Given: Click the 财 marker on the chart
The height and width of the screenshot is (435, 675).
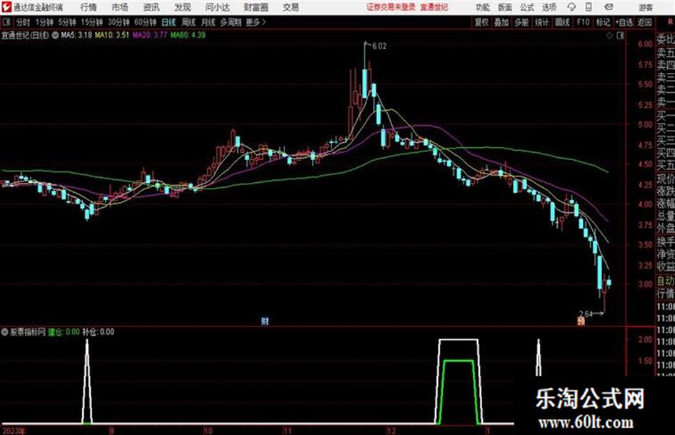Looking at the screenshot, I should tap(265, 321).
